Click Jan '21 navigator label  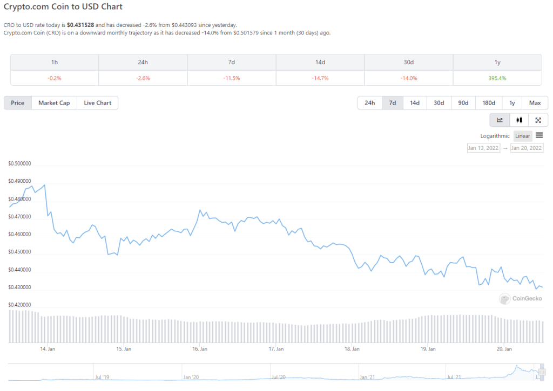tap(367, 378)
